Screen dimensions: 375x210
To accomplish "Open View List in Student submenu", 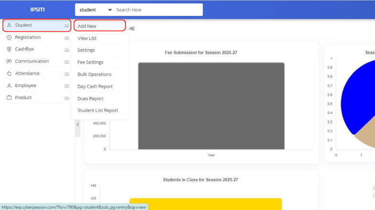I will pos(87,38).
